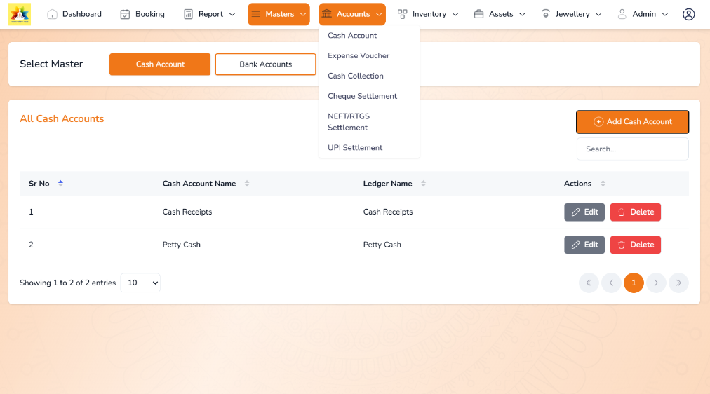Click pencil icon in Cash Receipts row
710x394 pixels.
575,212
